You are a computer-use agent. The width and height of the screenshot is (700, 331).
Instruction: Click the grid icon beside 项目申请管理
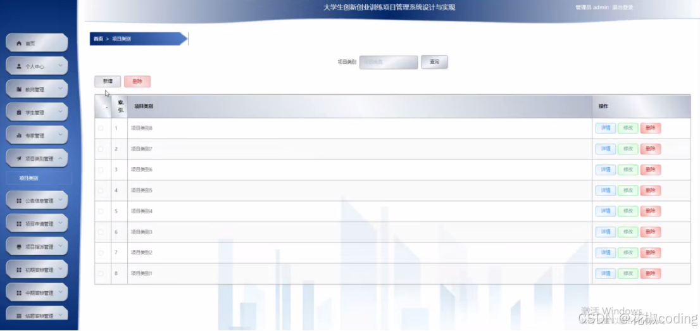coord(19,224)
